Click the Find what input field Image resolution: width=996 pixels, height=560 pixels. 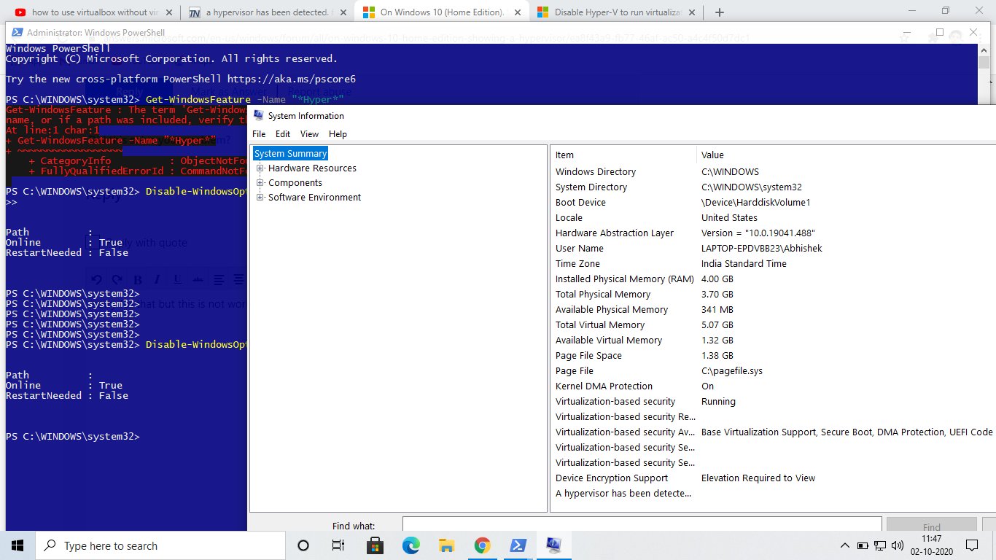[x=642, y=525]
